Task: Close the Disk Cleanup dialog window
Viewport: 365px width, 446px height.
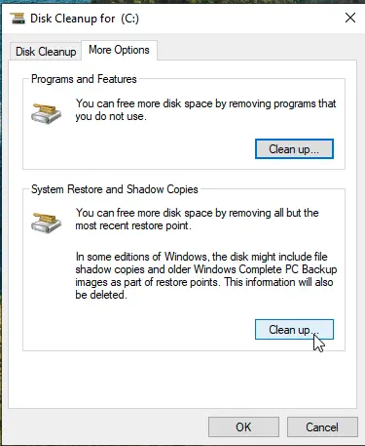Action: [350, 18]
